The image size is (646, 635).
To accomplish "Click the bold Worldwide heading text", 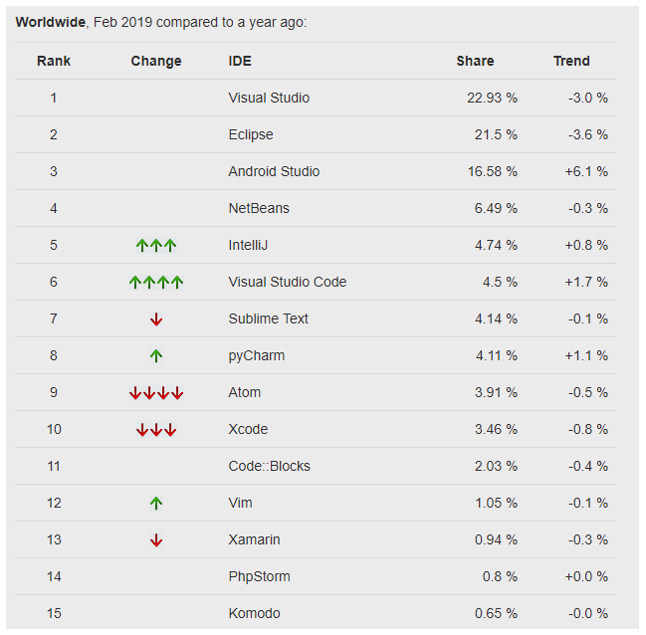I will tap(50, 22).
